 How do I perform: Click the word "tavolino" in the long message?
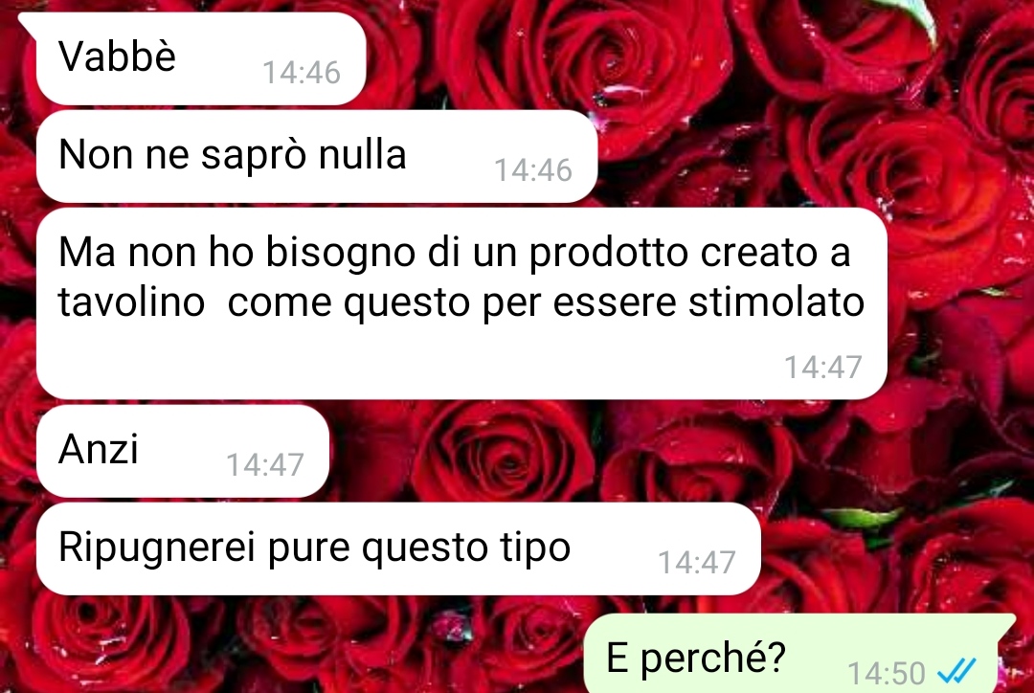pos(131,302)
